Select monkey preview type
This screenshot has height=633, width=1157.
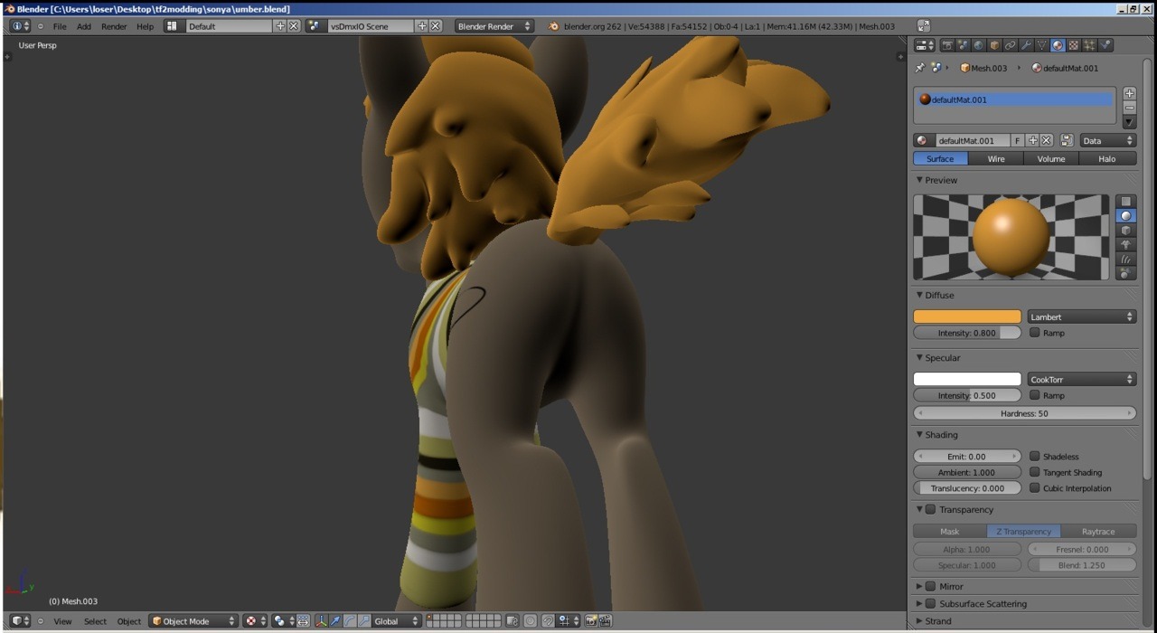(x=1125, y=245)
